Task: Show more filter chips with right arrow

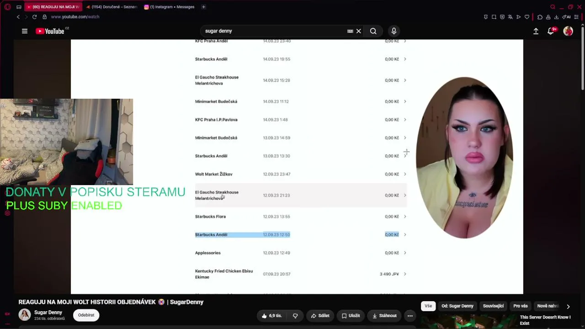Action: pyautogui.click(x=568, y=306)
